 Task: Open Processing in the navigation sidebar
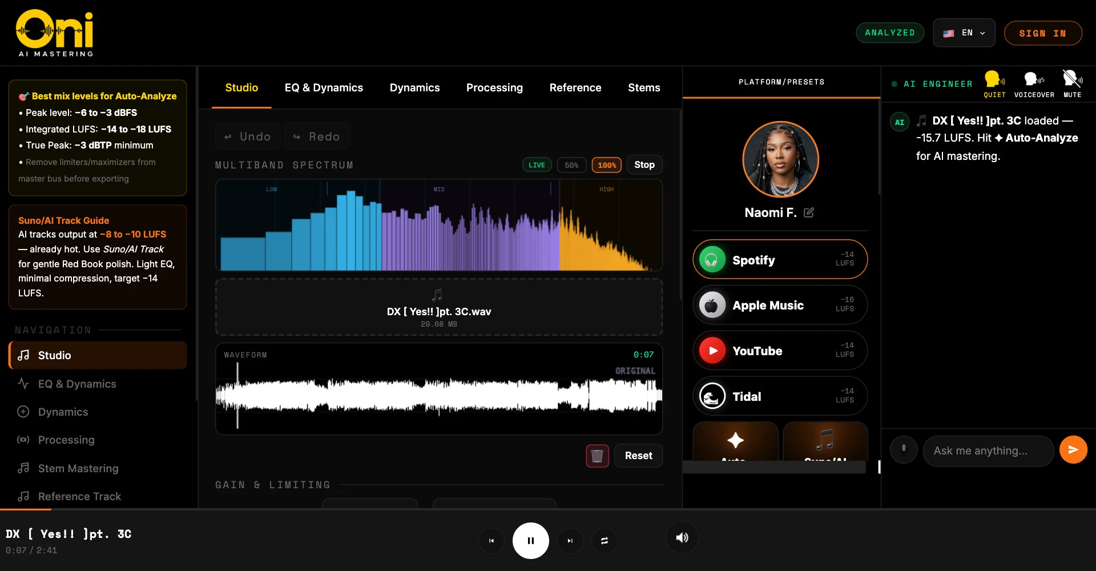tap(98, 440)
